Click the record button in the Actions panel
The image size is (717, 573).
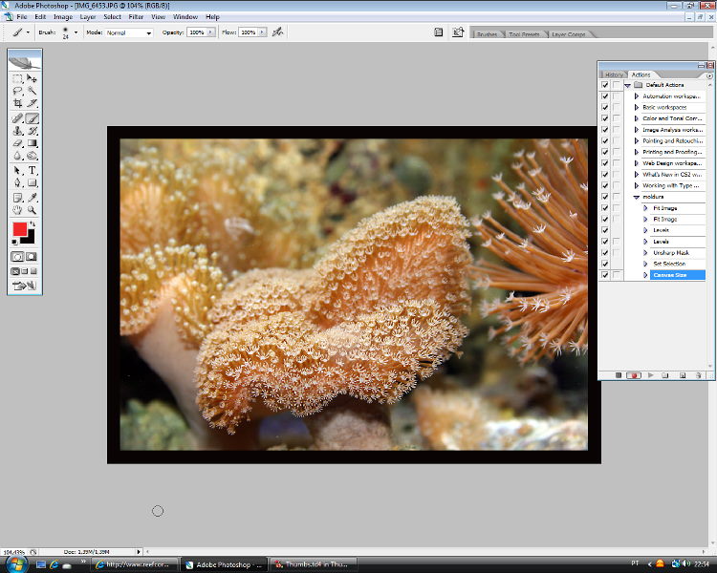point(633,375)
